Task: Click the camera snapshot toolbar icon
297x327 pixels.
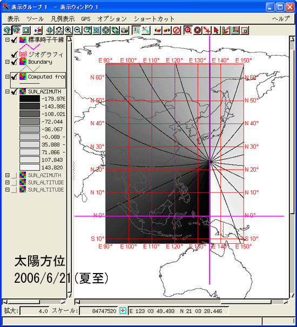Action: point(125,30)
